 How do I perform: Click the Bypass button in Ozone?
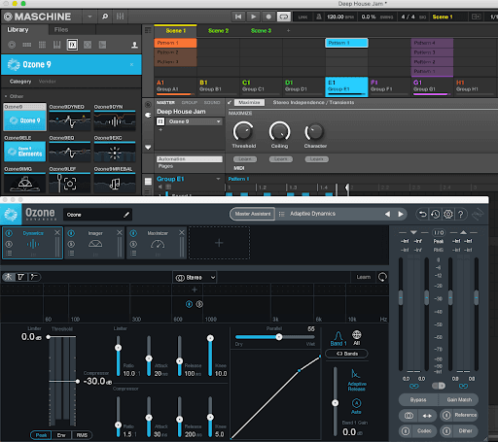point(418,400)
